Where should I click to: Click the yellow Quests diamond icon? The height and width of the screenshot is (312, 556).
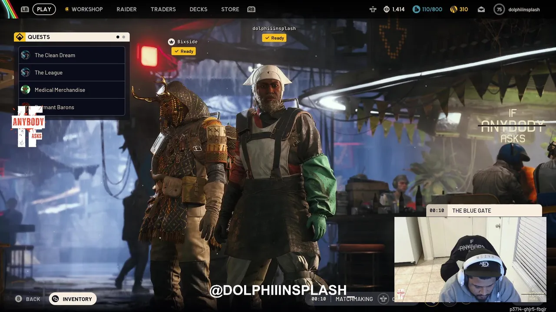pyautogui.click(x=20, y=37)
